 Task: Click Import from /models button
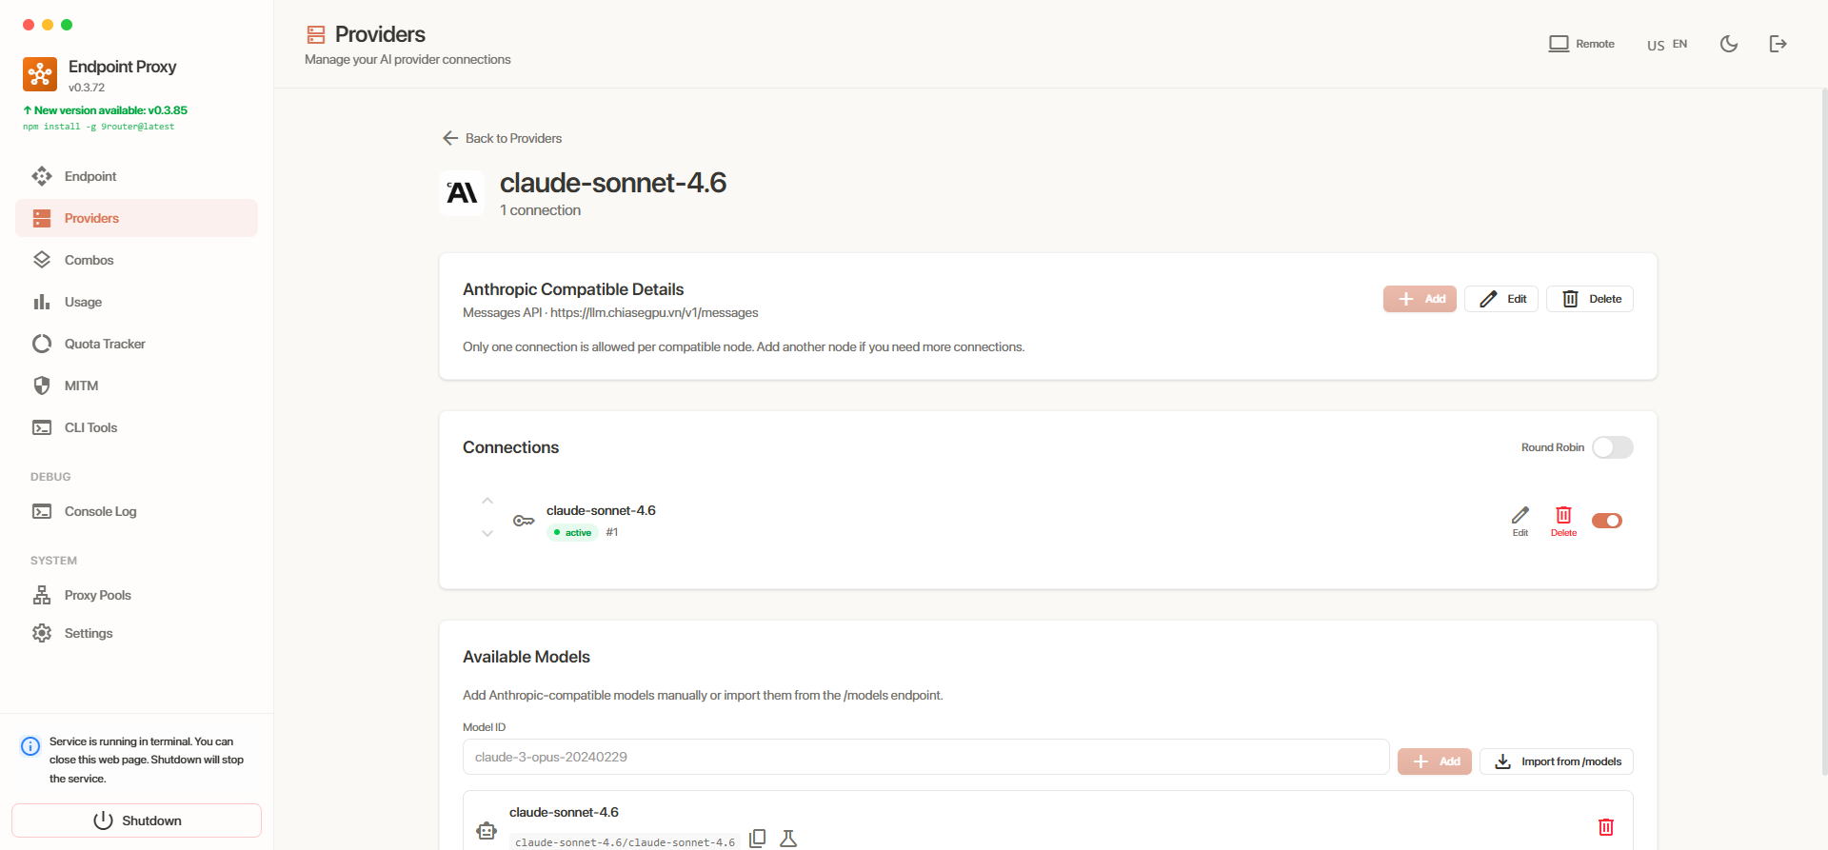pyautogui.click(x=1557, y=761)
